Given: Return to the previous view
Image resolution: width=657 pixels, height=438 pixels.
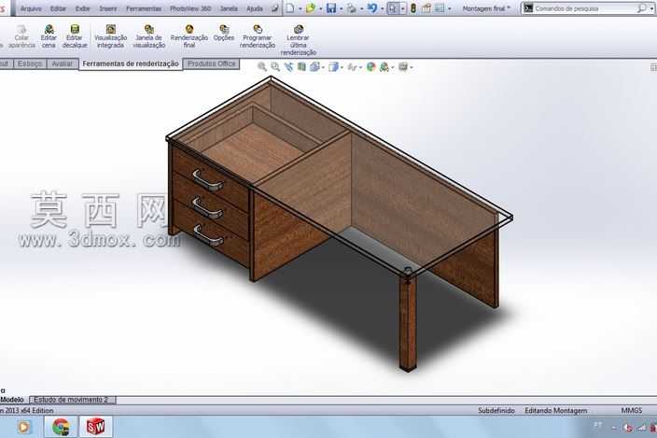Looking at the screenshot, I should pos(288,66).
